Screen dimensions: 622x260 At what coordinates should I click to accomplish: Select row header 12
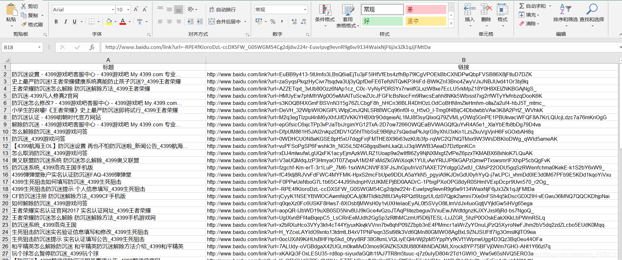5,146
